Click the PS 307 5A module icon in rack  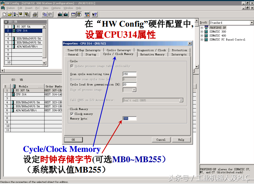(x=14, y=27)
